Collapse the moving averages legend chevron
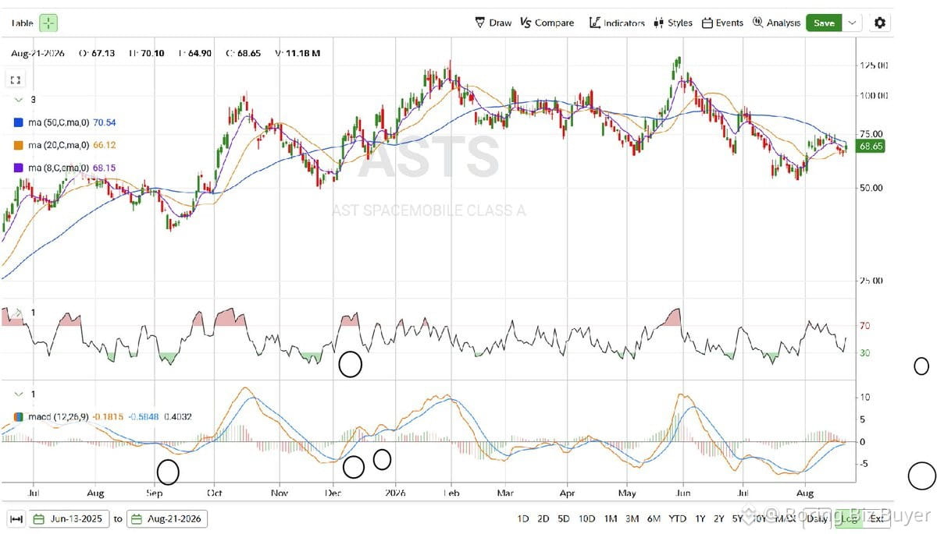The image size is (937, 534). tap(17, 99)
